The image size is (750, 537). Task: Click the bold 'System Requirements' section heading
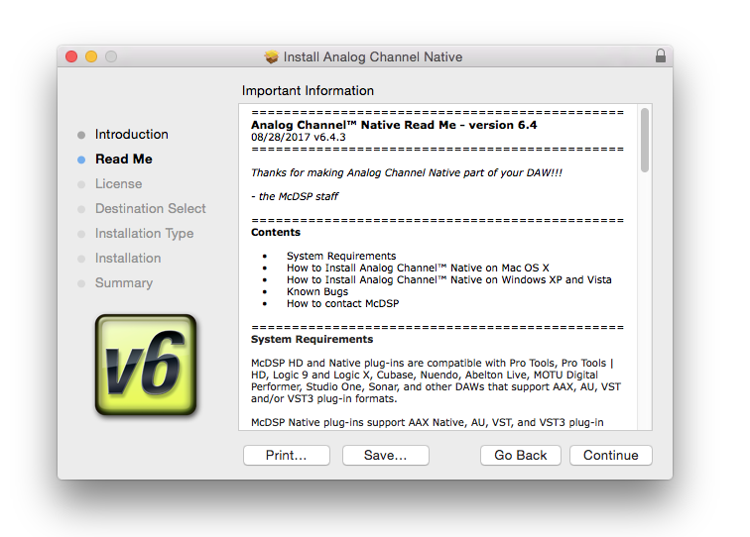(312, 339)
